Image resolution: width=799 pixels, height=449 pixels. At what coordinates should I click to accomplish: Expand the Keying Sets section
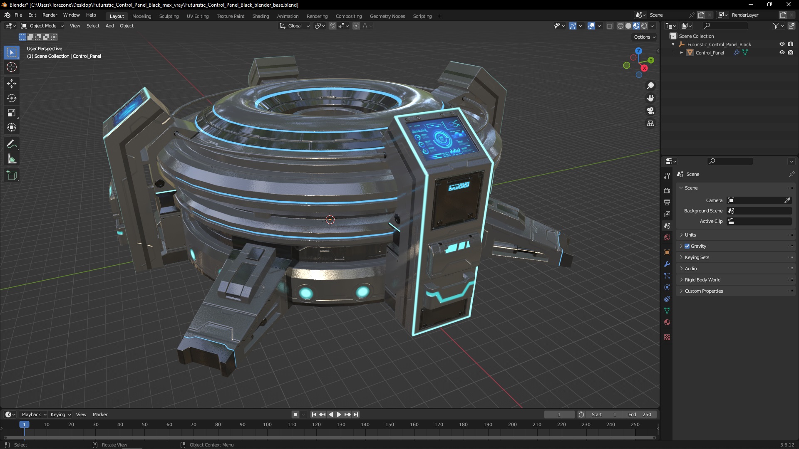point(696,257)
